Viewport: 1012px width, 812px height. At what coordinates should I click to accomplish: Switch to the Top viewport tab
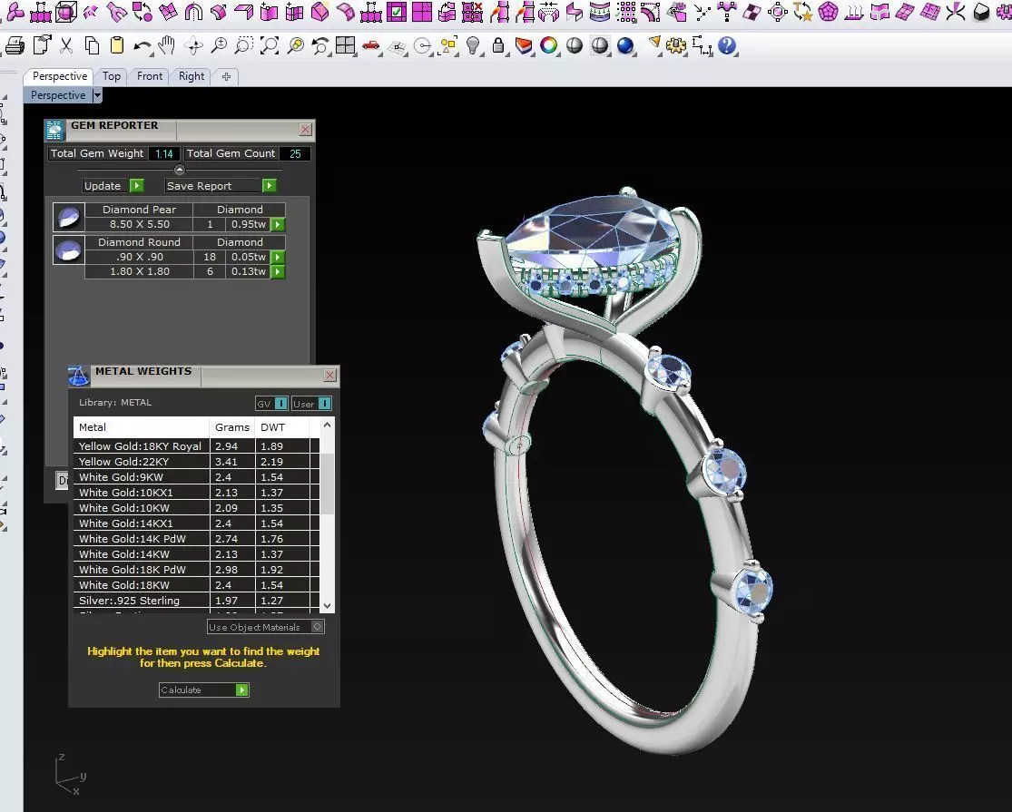tap(111, 76)
